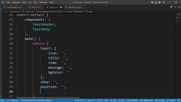This screenshot has height=102, width=181.
Task: Select the Toast.vue tab
Action: [54, 7]
